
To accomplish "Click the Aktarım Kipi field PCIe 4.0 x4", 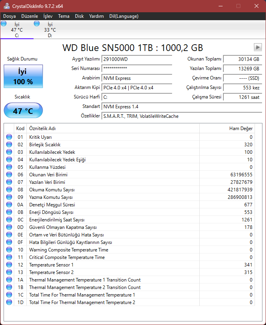I will click(x=137, y=87).
